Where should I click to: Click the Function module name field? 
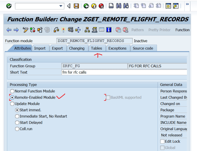tap(94, 41)
